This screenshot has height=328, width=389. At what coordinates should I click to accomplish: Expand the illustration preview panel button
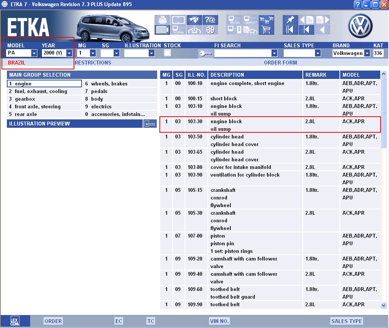150,124
